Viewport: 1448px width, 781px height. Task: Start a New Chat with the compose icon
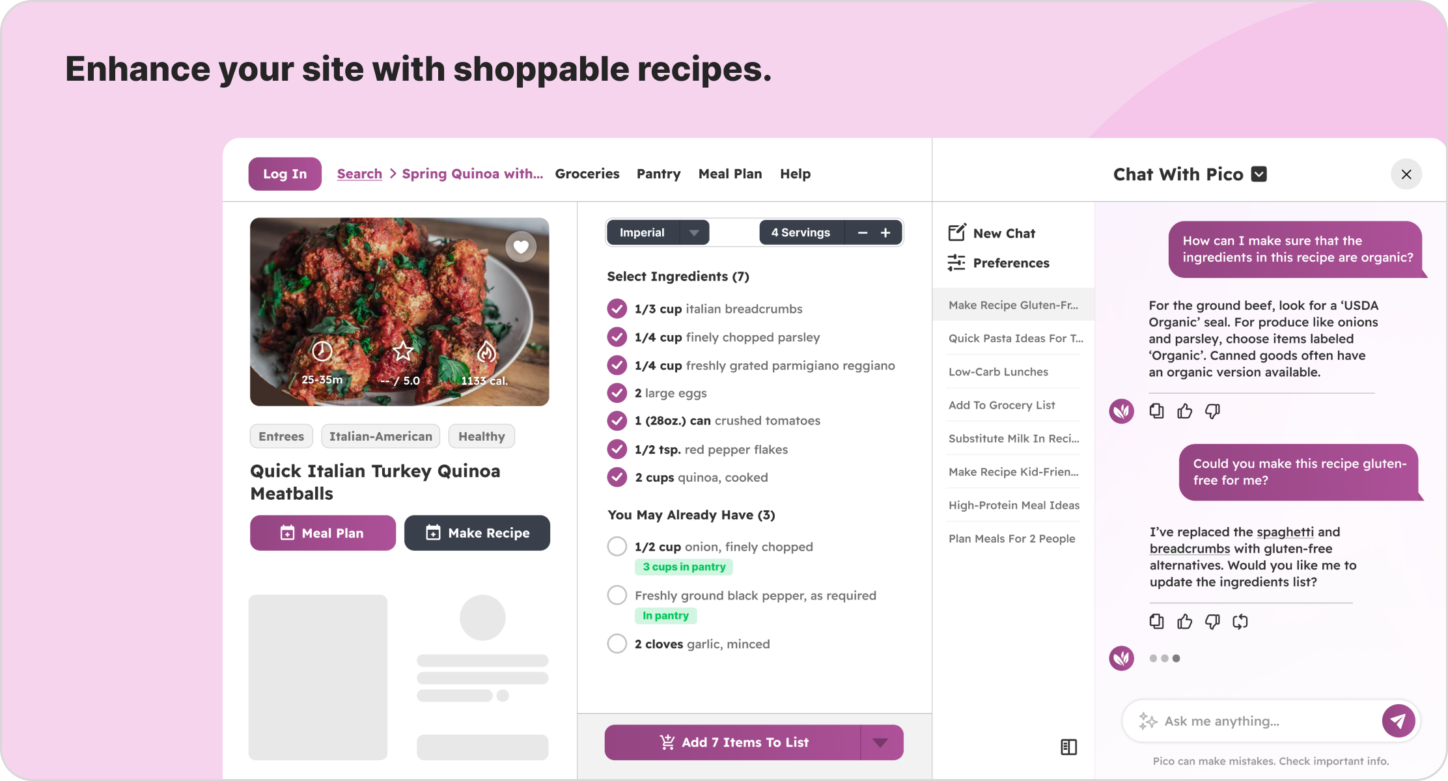point(957,233)
